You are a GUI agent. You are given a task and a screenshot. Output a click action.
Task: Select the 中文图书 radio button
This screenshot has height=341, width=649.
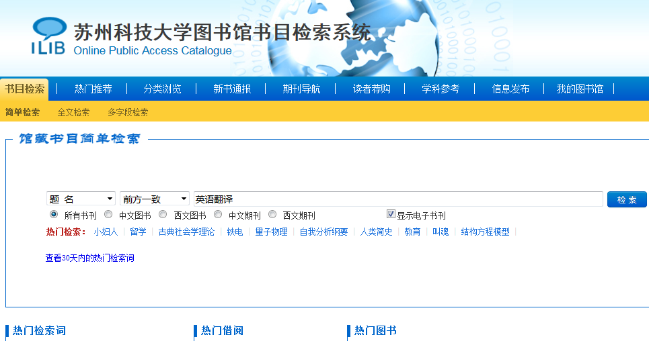pyautogui.click(x=108, y=215)
